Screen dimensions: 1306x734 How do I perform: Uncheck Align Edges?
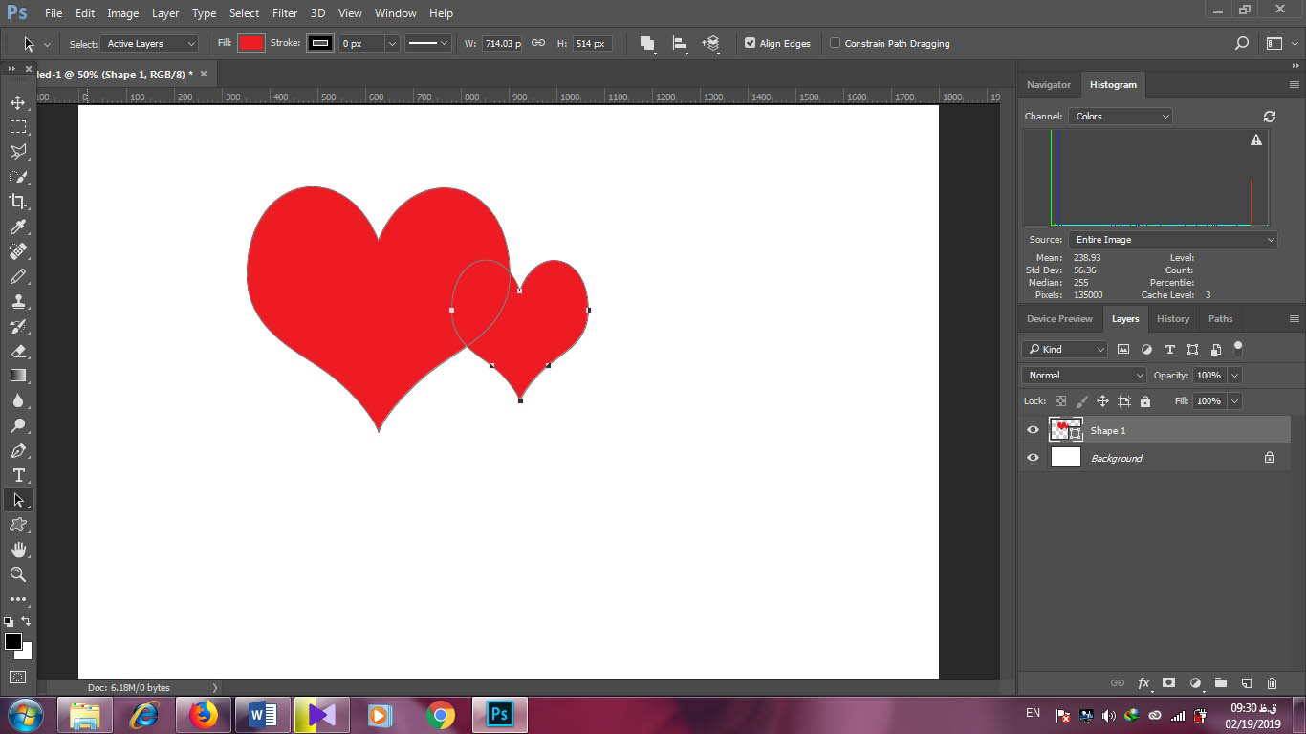pyautogui.click(x=750, y=43)
